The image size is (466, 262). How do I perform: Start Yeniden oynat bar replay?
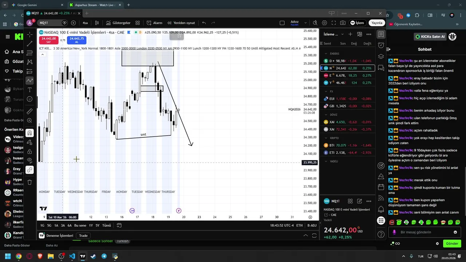click(181, 23)
